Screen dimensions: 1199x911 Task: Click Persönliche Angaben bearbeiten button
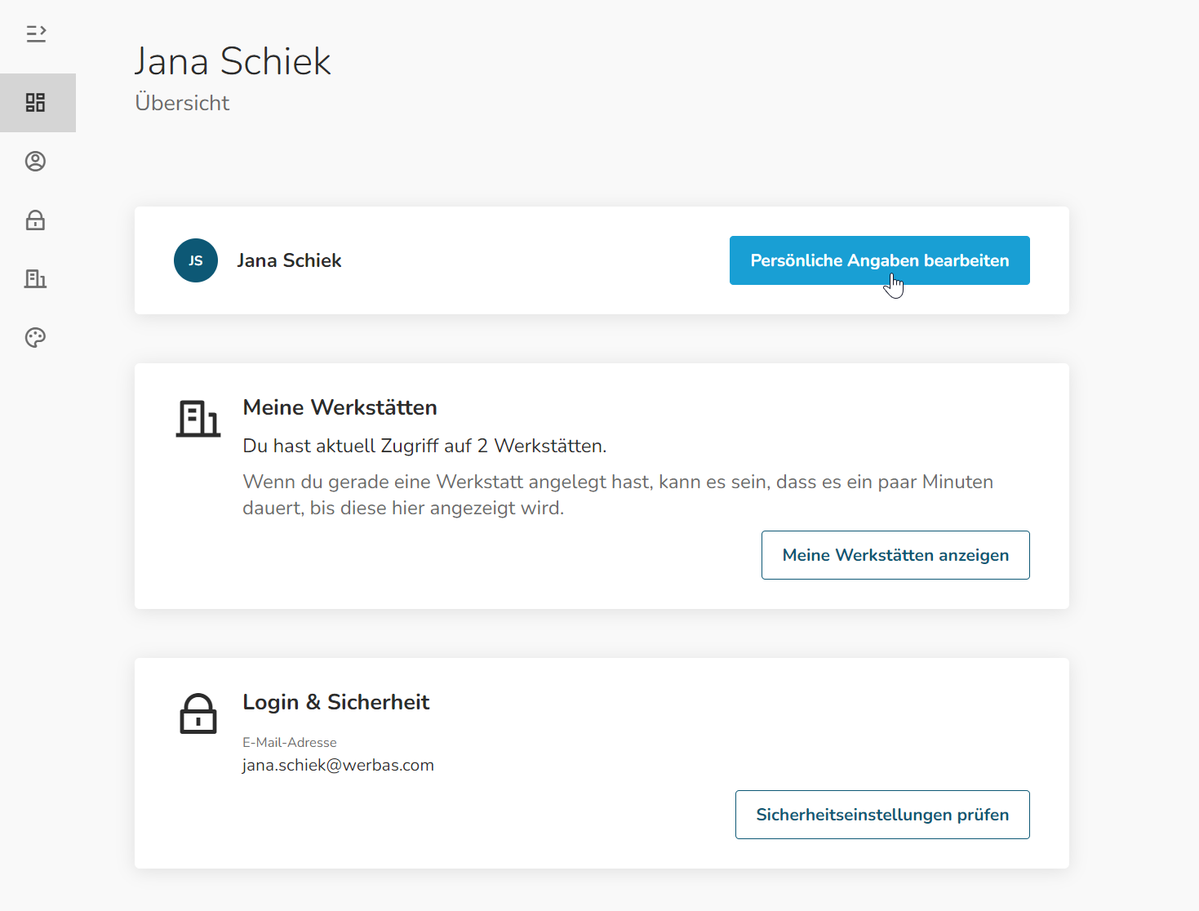(880, 260)
